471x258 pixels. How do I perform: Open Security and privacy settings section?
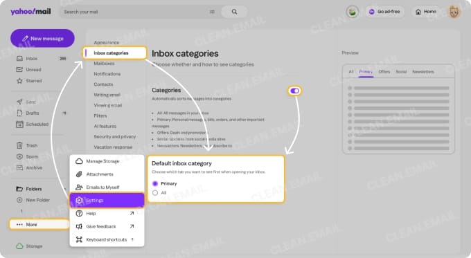pos(115,137)
